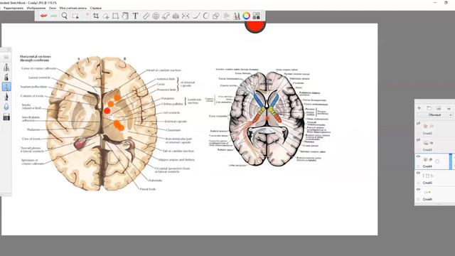
Task: Select the French Curve tool
Action: point(166,16)
